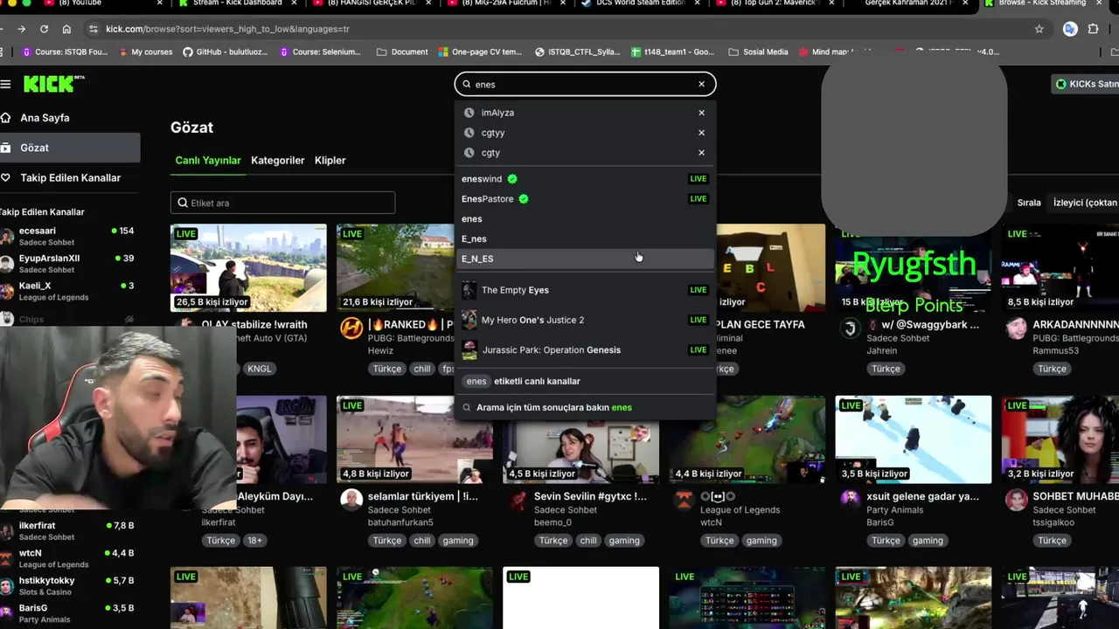
Task: Clear the search field with X
Action: pos(701,84)
